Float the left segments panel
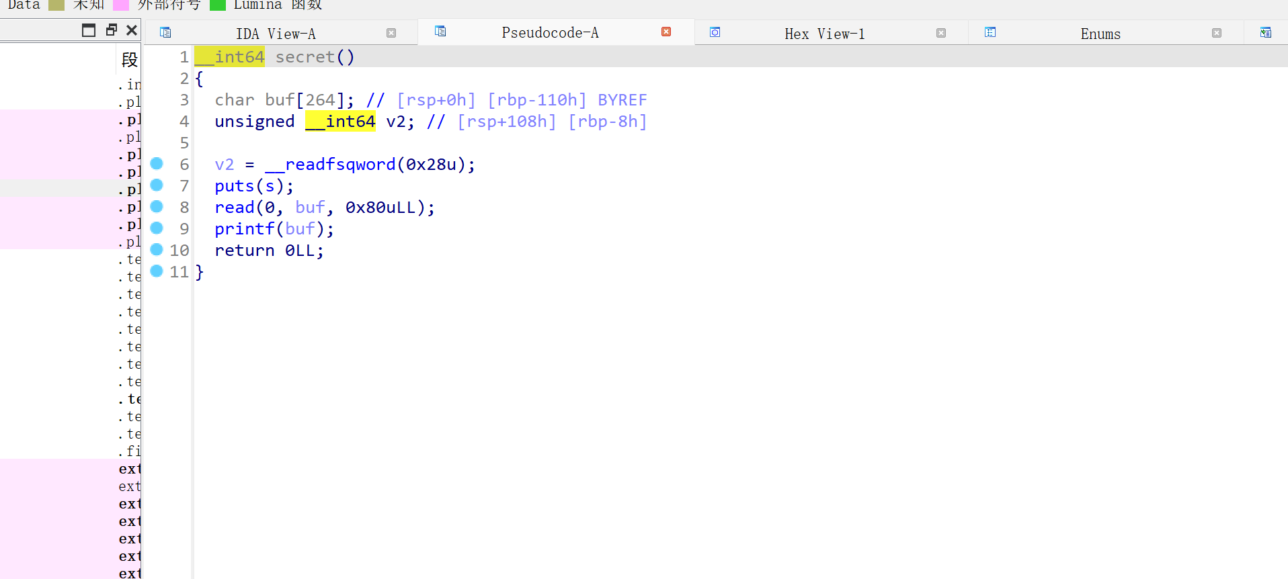1288x579 pixels. click(112, 30)
